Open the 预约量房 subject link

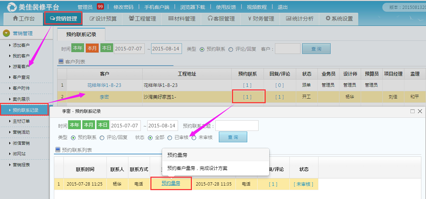[x=171, y=183]
